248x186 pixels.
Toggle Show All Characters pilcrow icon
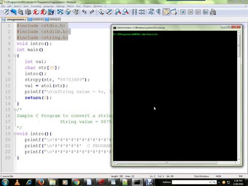point(159,12)
